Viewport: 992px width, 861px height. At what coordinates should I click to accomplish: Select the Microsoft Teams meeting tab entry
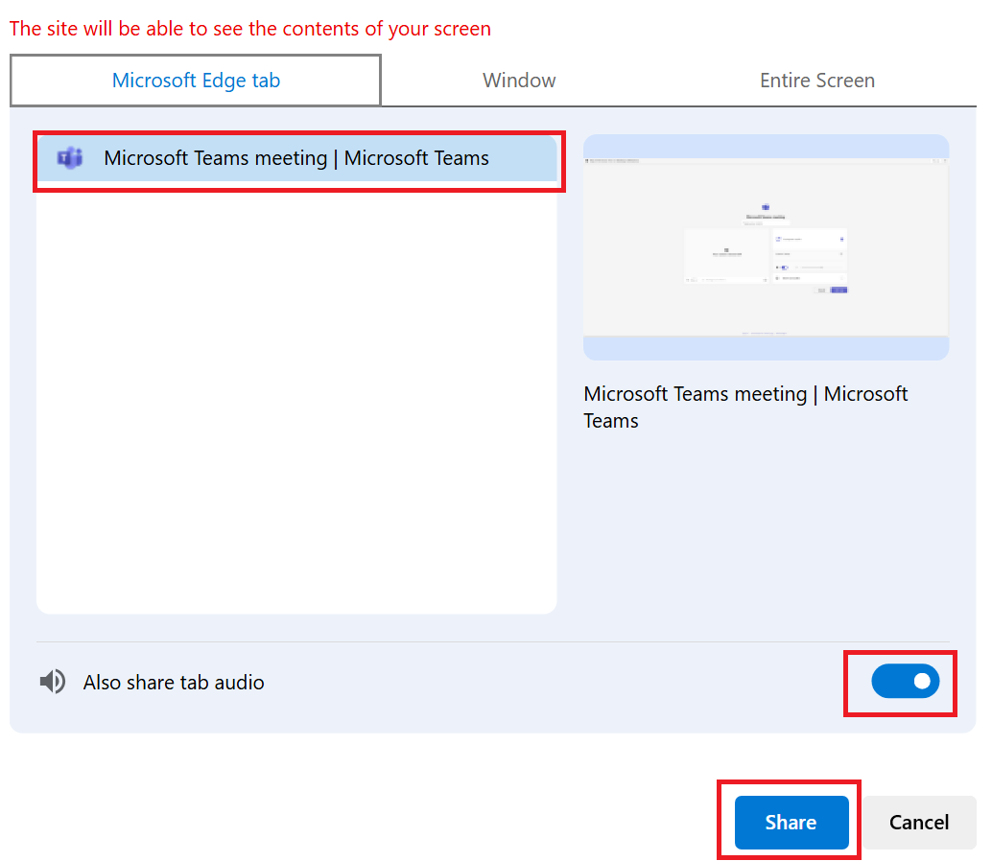[296, 158]
